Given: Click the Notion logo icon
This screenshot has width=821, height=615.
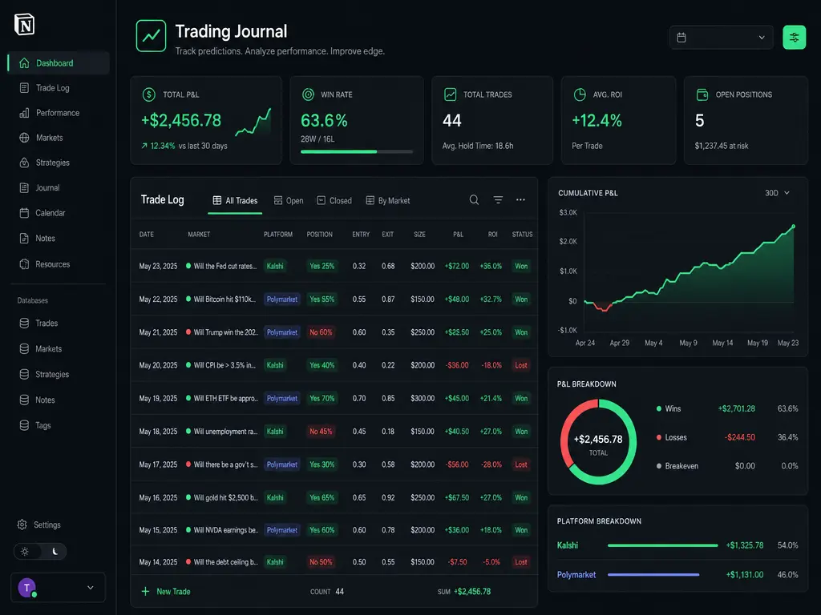Looking at the screenshot, I should click(x=25, y=24).
